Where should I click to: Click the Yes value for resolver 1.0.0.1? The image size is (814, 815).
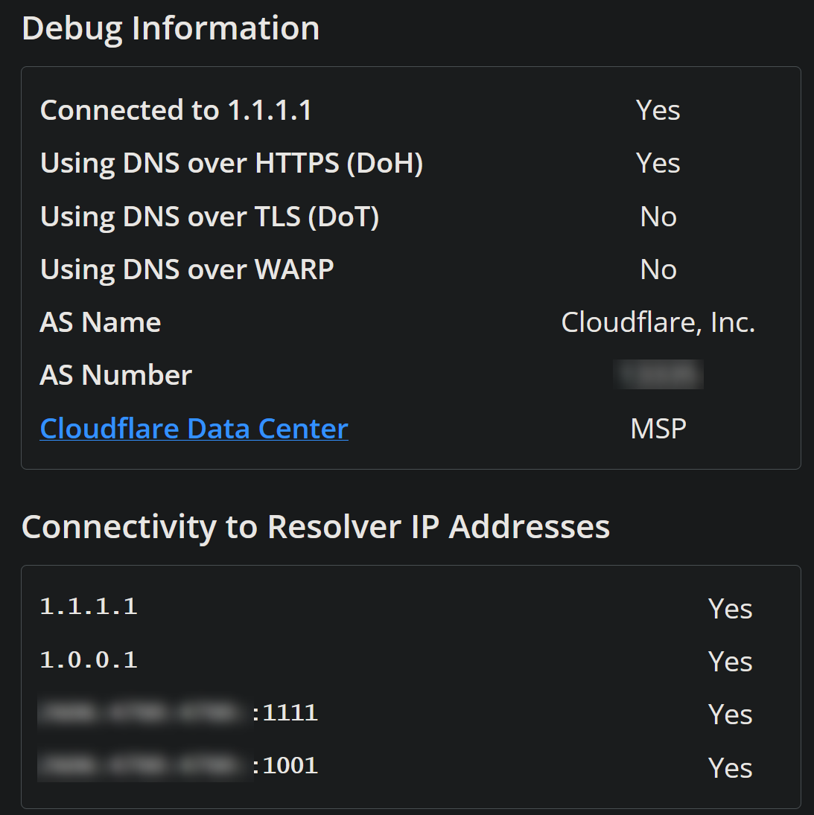click(731, 662)
